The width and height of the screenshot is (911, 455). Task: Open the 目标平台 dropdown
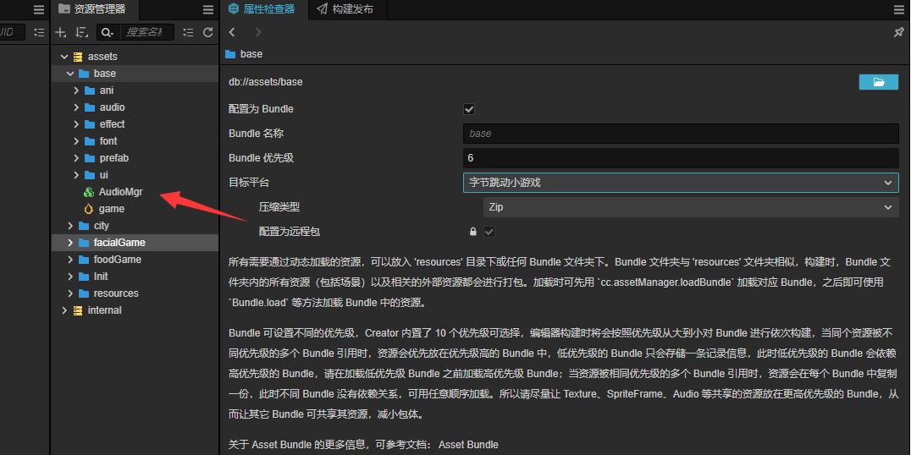(x=681, y=183)
